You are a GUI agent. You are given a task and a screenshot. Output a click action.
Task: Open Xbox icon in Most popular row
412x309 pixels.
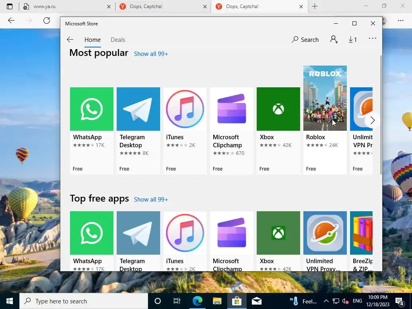(x=278, y=109)
